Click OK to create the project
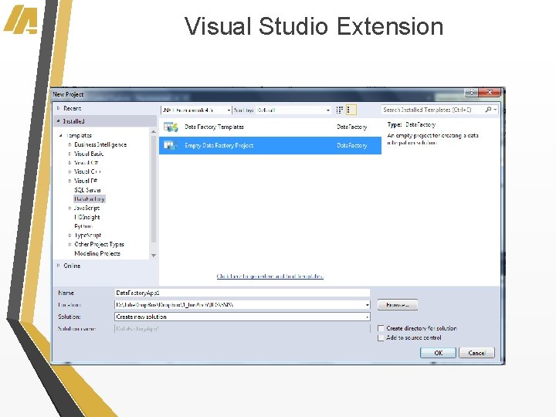The width and height of the screenshot is (556, 417). click(x=439, y=353)
